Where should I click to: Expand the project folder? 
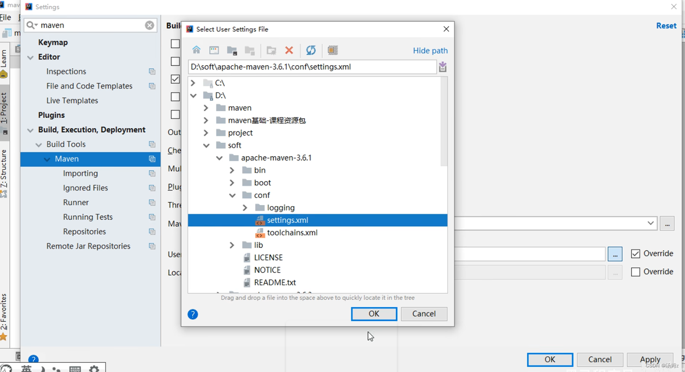205,133
